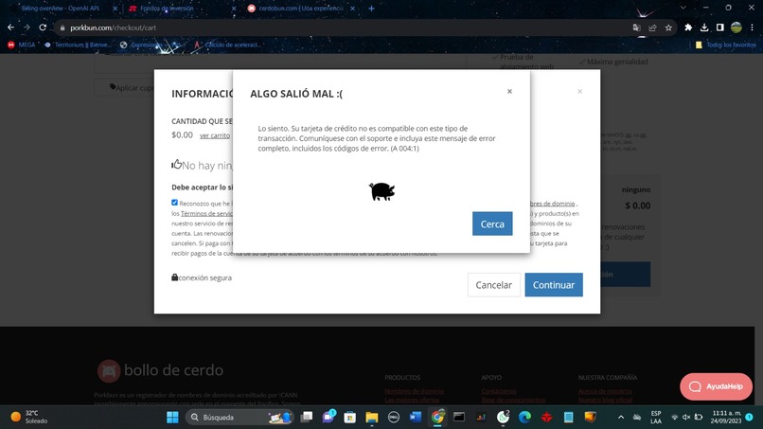Open the muted volume icon in the system tray
The image size is (763, 429).
(x=686, y=418)
